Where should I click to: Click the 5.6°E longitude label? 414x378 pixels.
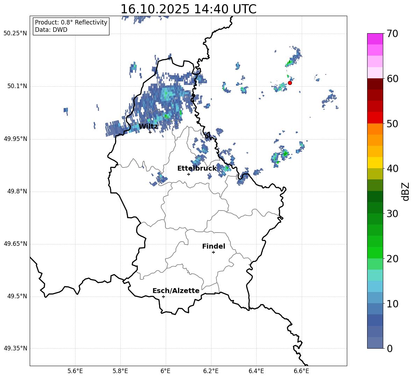tap(75, 371)
